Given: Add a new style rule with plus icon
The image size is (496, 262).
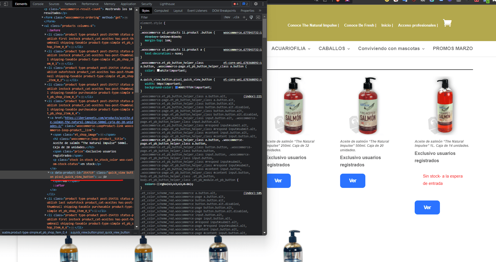Looking at the screenshot, I should click(x=244, y=17).
